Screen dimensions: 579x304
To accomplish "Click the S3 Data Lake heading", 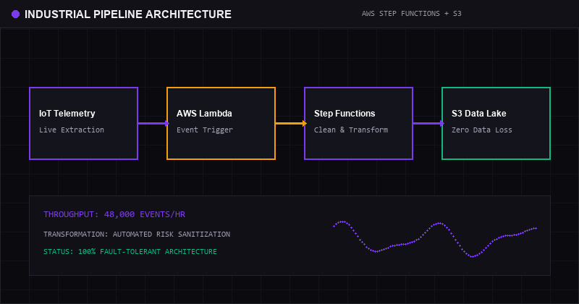I will coord(478,114).
